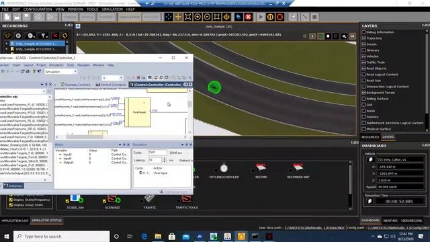Viewport: 430px width, 242px height.
Task: Toggle the Traffic Tools layer checkbox
Action: click(x=363, y=63)
